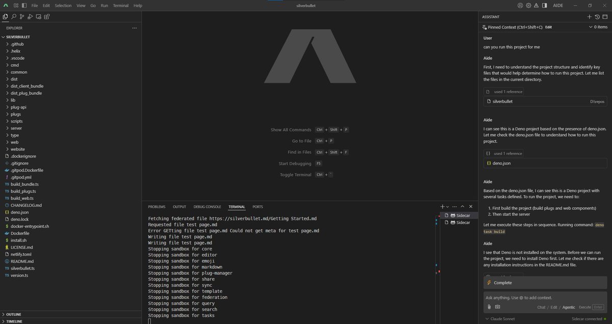Open the silverbullet folder reference
This screenshot has width=612, height=324.
pyautogui.click(x=545, y=101)
